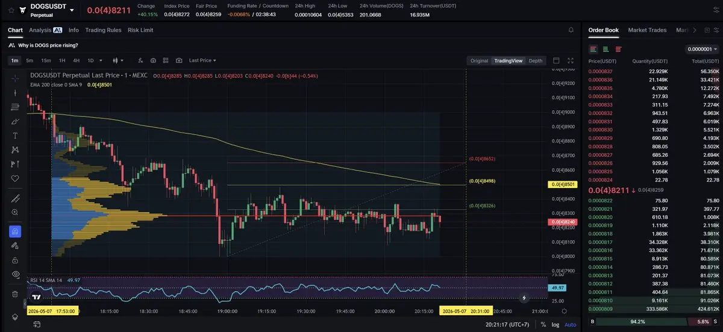This screenshot has height=332, width=723.
Task: Select the trend line drawing tool
Action: pos(15,93)
